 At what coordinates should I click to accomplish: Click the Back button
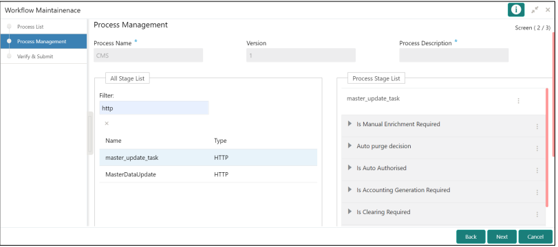click(471, 237)
